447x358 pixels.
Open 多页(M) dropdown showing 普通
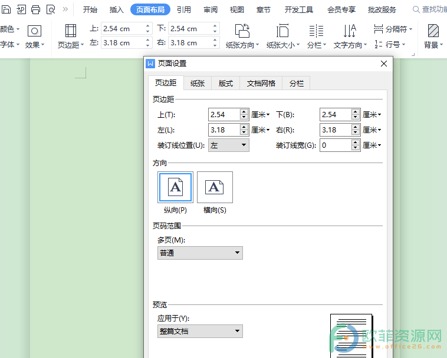point(200,253)
